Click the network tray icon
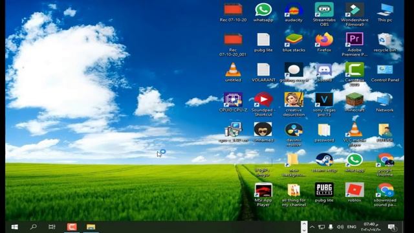414x233 pixels. tap(321, 227)
